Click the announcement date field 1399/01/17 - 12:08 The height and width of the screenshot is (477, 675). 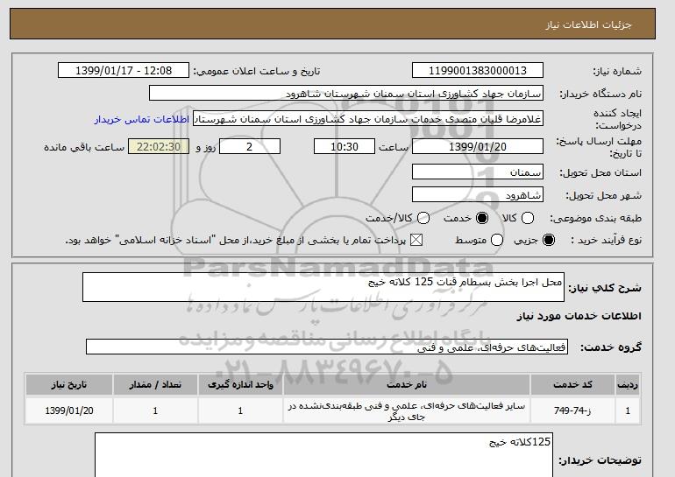point(124,71)
